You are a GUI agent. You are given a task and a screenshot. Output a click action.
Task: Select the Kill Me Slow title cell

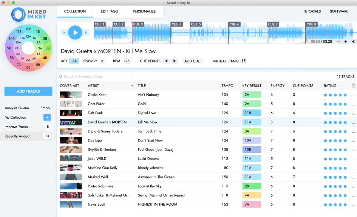click(x=147, y=122)
